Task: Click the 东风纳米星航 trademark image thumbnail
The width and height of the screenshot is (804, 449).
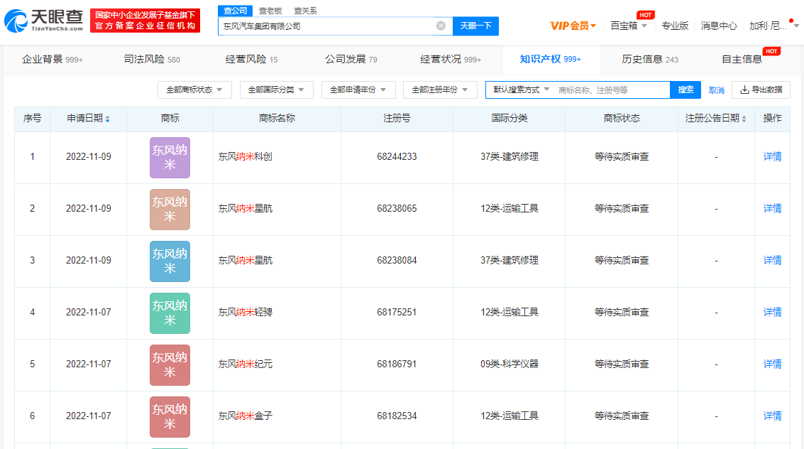Action: (x=170, y=208)
